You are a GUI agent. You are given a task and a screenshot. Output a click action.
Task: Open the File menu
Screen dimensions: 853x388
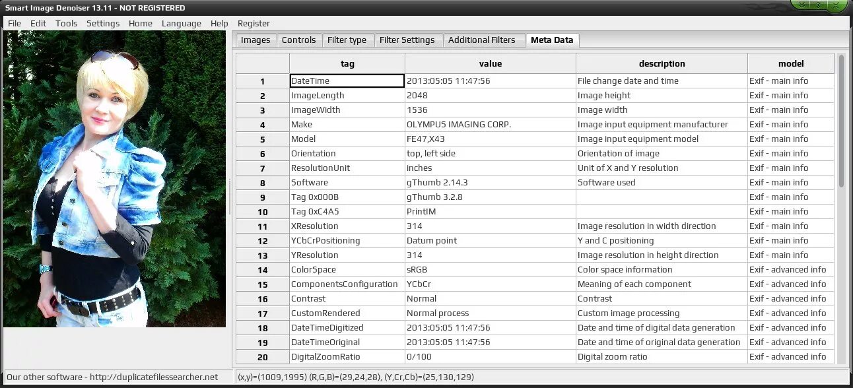coord(15,23)
